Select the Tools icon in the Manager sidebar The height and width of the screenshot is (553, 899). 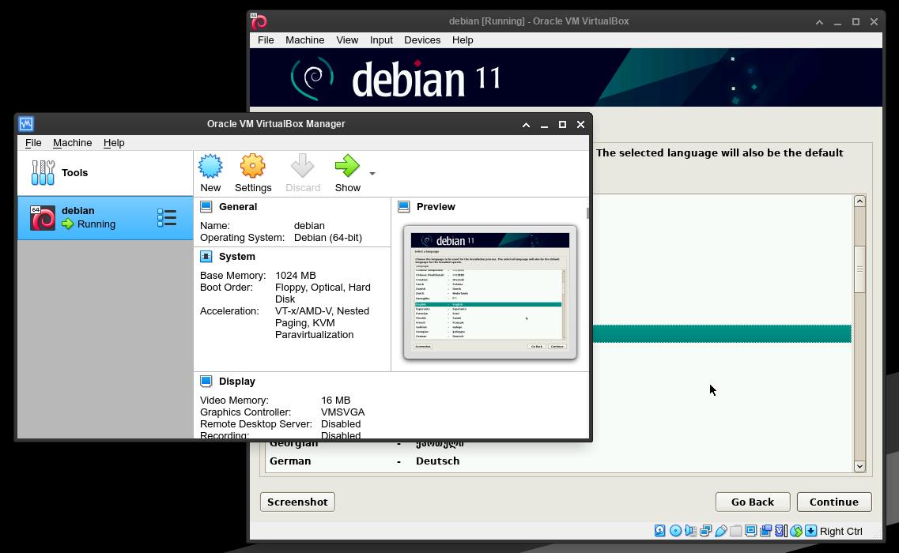(x=43, y=172)
